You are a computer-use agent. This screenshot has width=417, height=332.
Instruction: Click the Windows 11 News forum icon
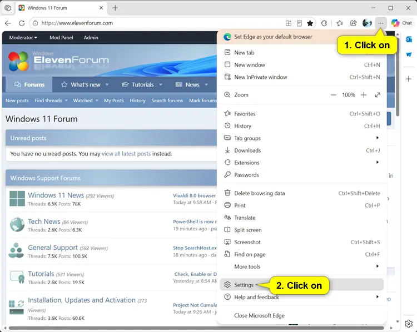[17, 199]
